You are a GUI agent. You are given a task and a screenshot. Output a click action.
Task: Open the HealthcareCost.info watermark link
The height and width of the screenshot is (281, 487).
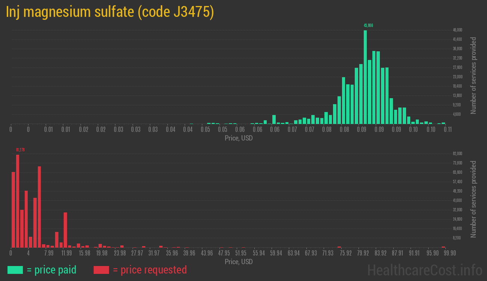point(424,270)
